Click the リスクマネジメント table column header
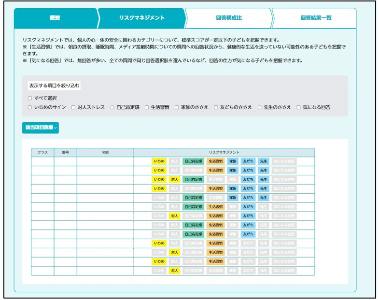379x300 pixels. [x=224, y=153]
